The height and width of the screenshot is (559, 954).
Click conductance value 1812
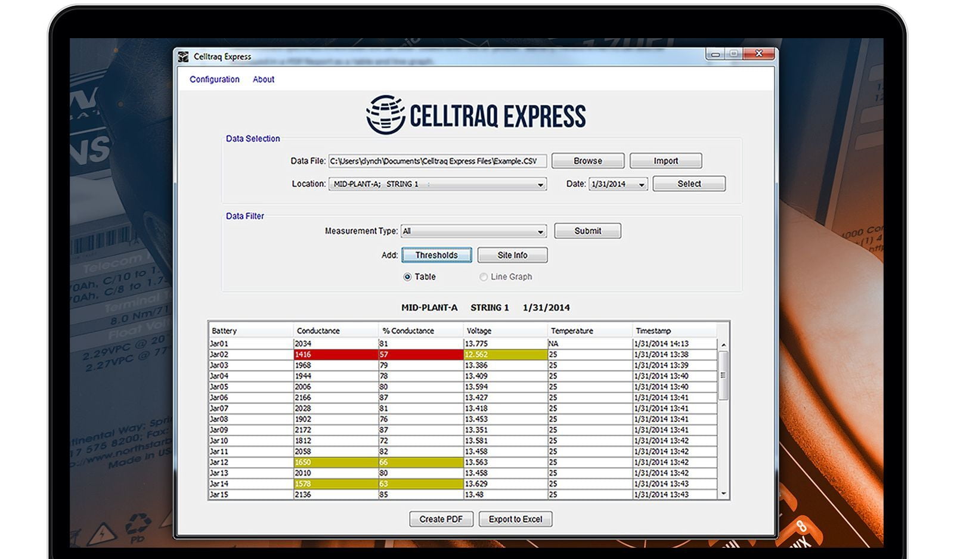click(336, 440)
